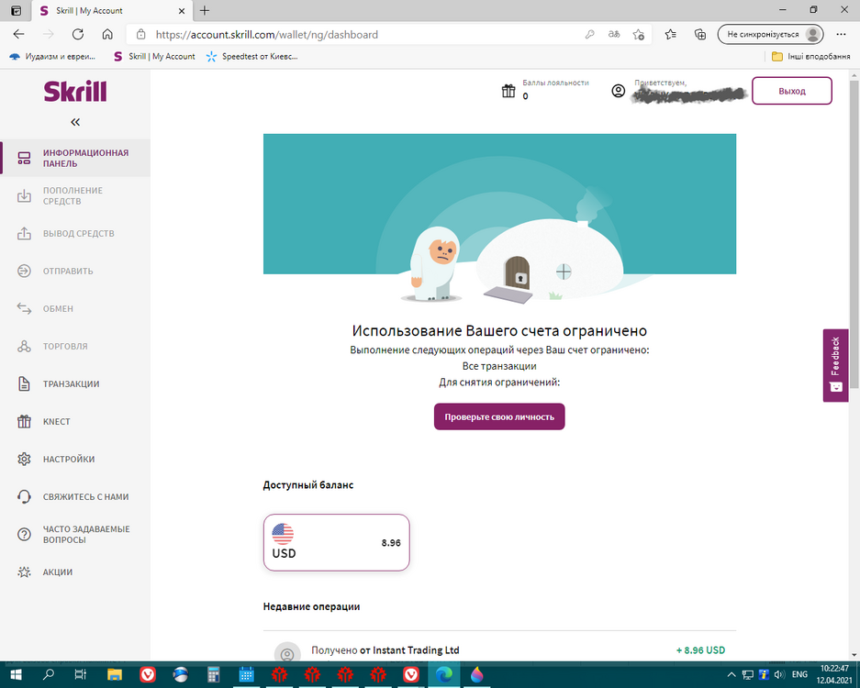Click the browser home icon
The width and height of the screenshot is (860, 688).
click(x=107, y=34)
